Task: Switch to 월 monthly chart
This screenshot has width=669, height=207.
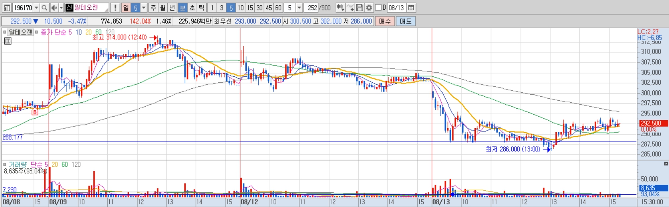Action: tap(163, 8)
